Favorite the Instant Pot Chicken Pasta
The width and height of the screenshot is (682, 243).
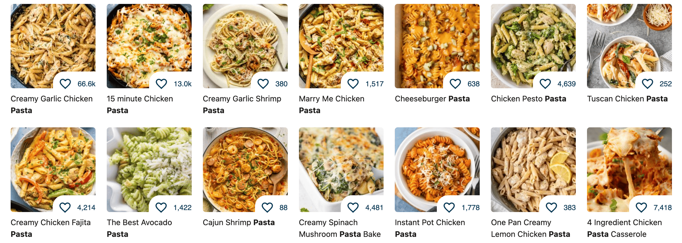pyautogui.click(x=449, y=207)
